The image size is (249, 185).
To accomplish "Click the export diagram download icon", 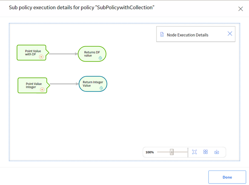I will point(217,152).
